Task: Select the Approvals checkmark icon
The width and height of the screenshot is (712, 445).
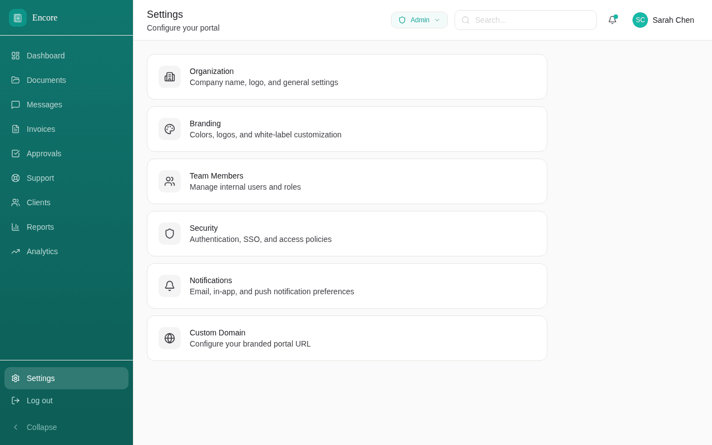Action: pos(16,154)
